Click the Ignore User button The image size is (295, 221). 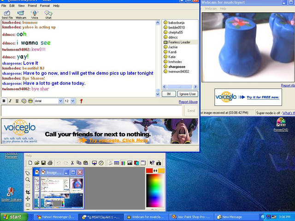coord(188,94)
